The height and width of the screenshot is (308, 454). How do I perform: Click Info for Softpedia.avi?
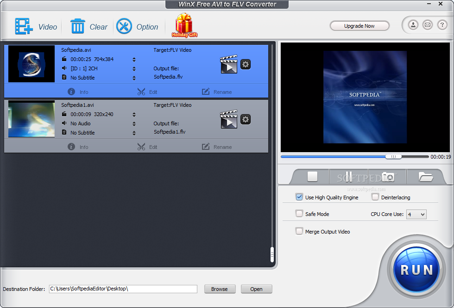78,92
